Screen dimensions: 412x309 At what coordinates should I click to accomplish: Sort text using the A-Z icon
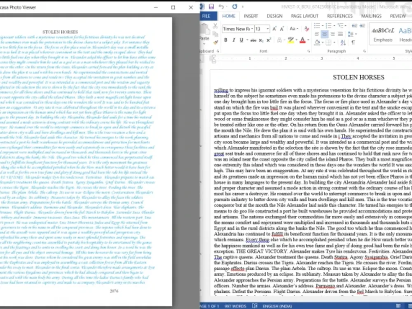(x=343, y=42)
